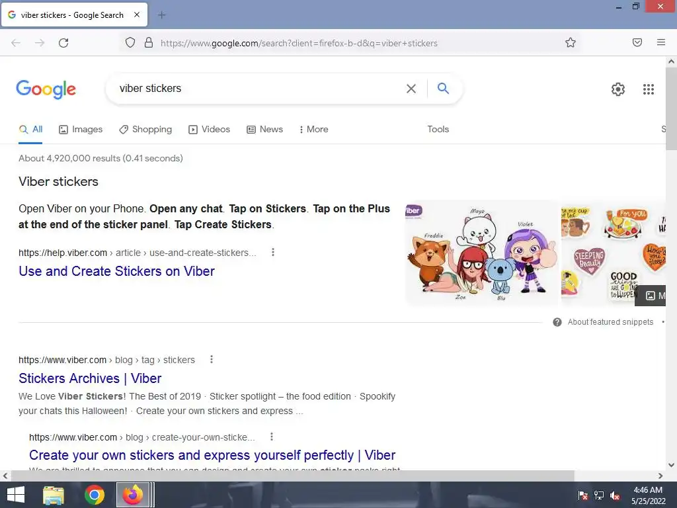Open the network tray icon

tap(599, 495)
